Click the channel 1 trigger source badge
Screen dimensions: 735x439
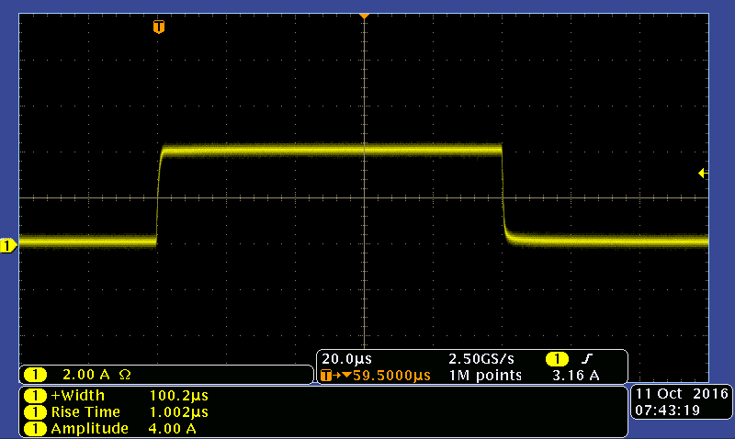tap(557, 358)
